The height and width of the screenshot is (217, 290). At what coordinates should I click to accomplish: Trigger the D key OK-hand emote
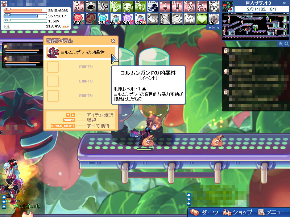(x=116, y=6)
